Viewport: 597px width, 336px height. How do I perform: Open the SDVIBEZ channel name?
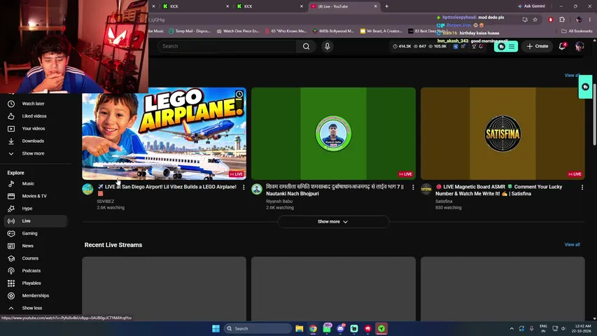[x=106, y=201]
